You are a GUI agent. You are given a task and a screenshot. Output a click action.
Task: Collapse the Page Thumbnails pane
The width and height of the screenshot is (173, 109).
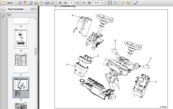tap(32, 9)
